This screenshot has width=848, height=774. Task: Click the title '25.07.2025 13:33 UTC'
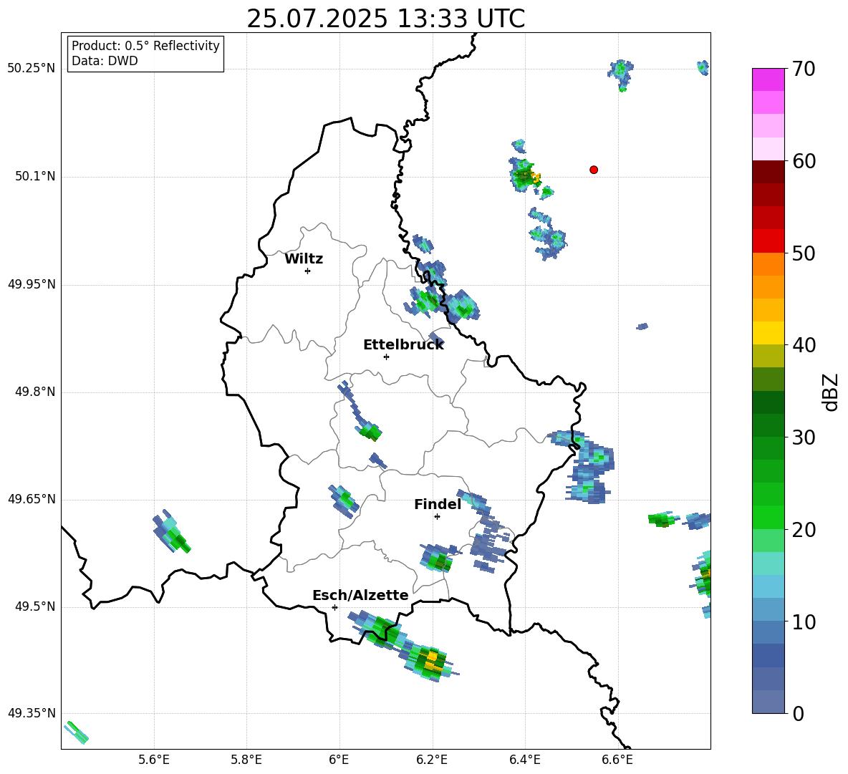tap(385, 19)
